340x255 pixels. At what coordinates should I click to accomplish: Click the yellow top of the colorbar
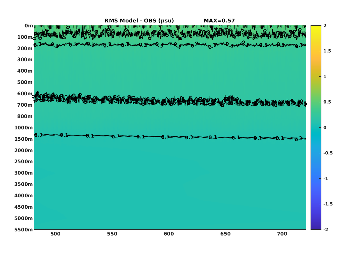point(316,27)
